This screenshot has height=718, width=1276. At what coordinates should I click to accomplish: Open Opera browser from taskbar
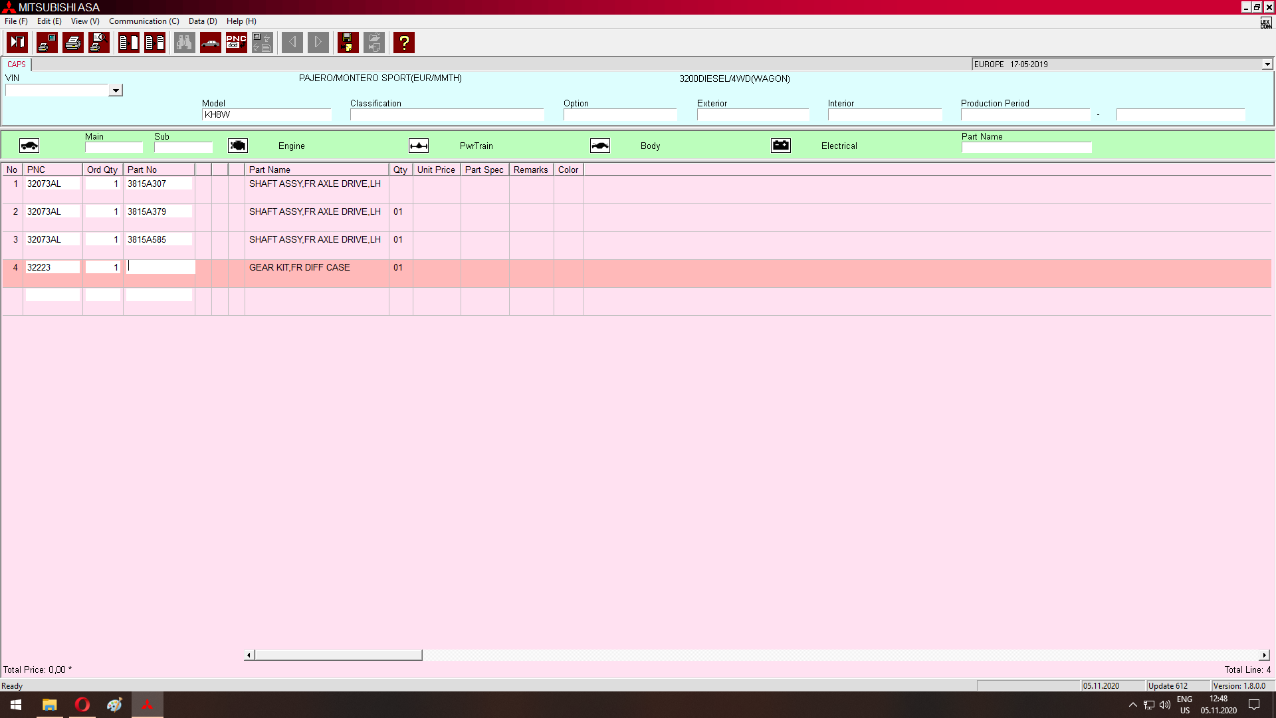pos(82,705)
